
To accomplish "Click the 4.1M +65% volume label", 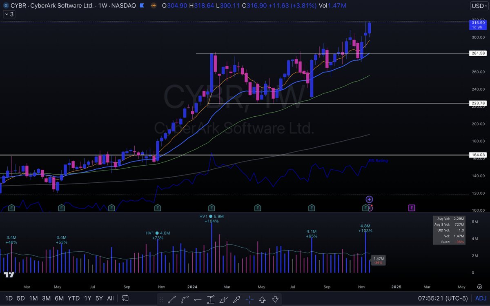I will coord(312,233).
